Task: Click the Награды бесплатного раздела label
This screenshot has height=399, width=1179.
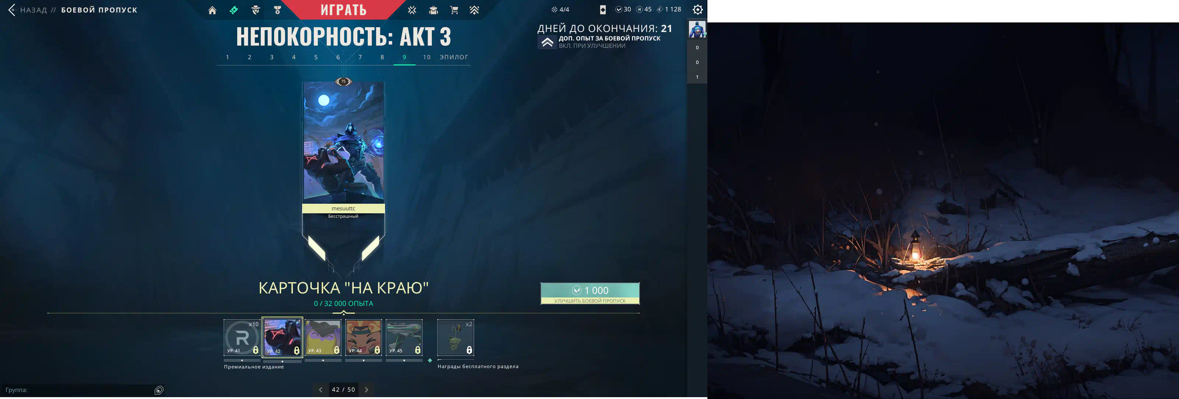Action: coord(478,366)
